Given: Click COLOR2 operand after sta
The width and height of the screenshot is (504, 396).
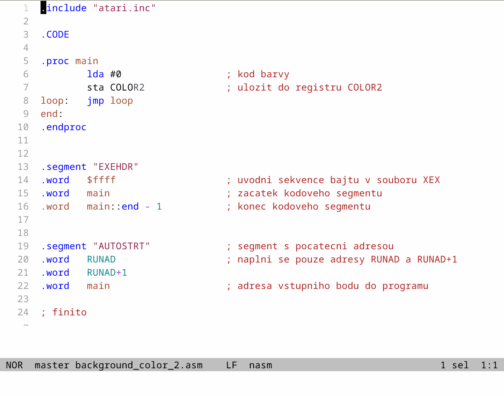Looking at the screenshot, I should point(127,87).
